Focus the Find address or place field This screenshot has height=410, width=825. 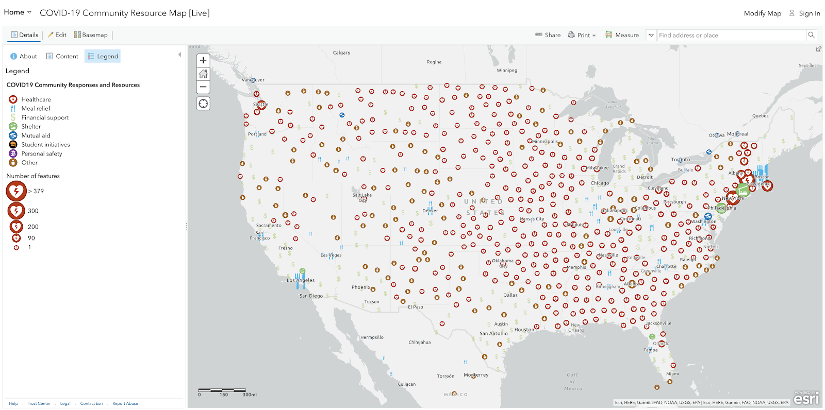point(731,35)
